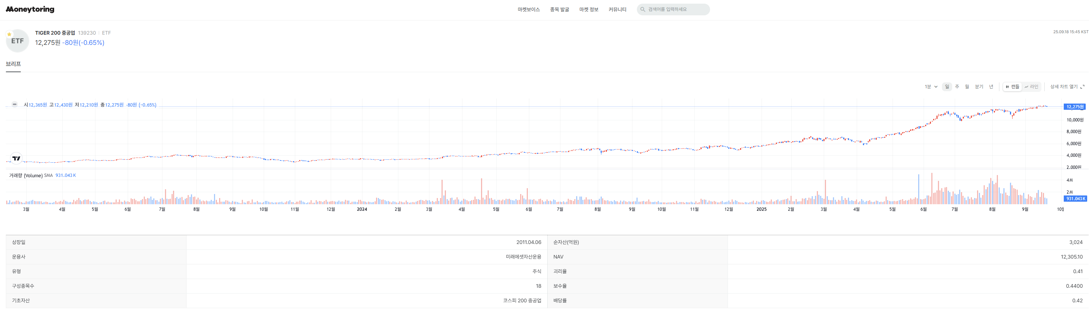Click the 운용사 row label
The height and width of the screenshot is (318, 1089).
coord(19,257)
